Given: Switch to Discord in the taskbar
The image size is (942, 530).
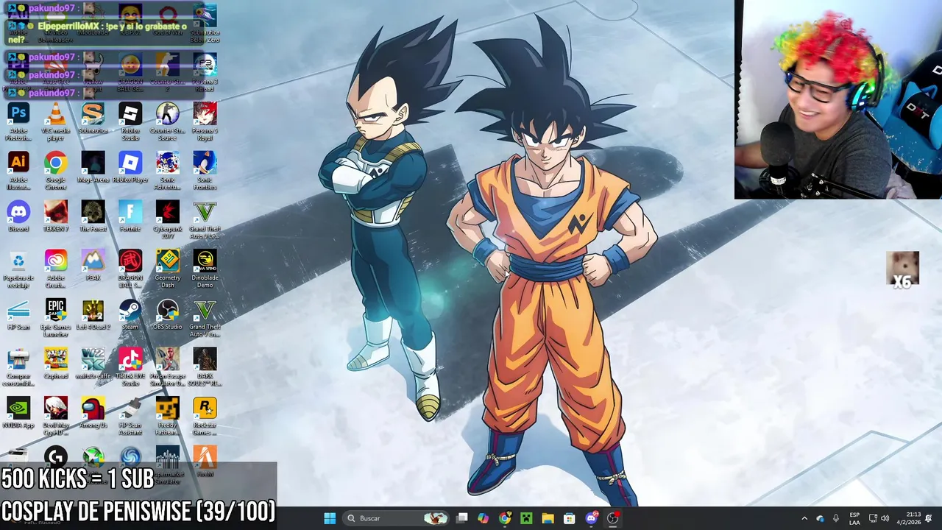Looking at the screenshot, I should click(591, 518).
